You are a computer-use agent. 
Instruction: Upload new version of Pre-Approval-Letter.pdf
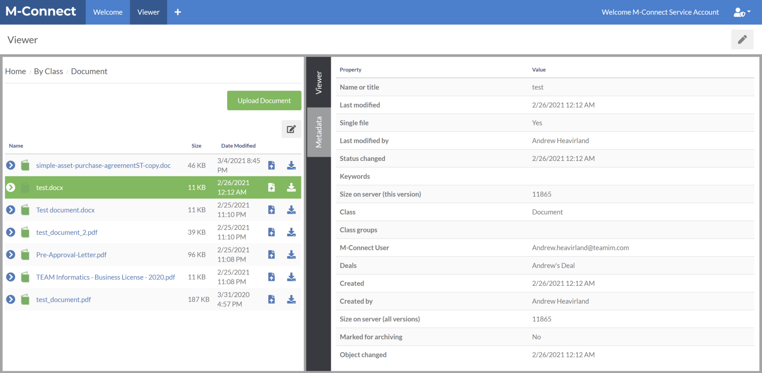click(271, 255)
